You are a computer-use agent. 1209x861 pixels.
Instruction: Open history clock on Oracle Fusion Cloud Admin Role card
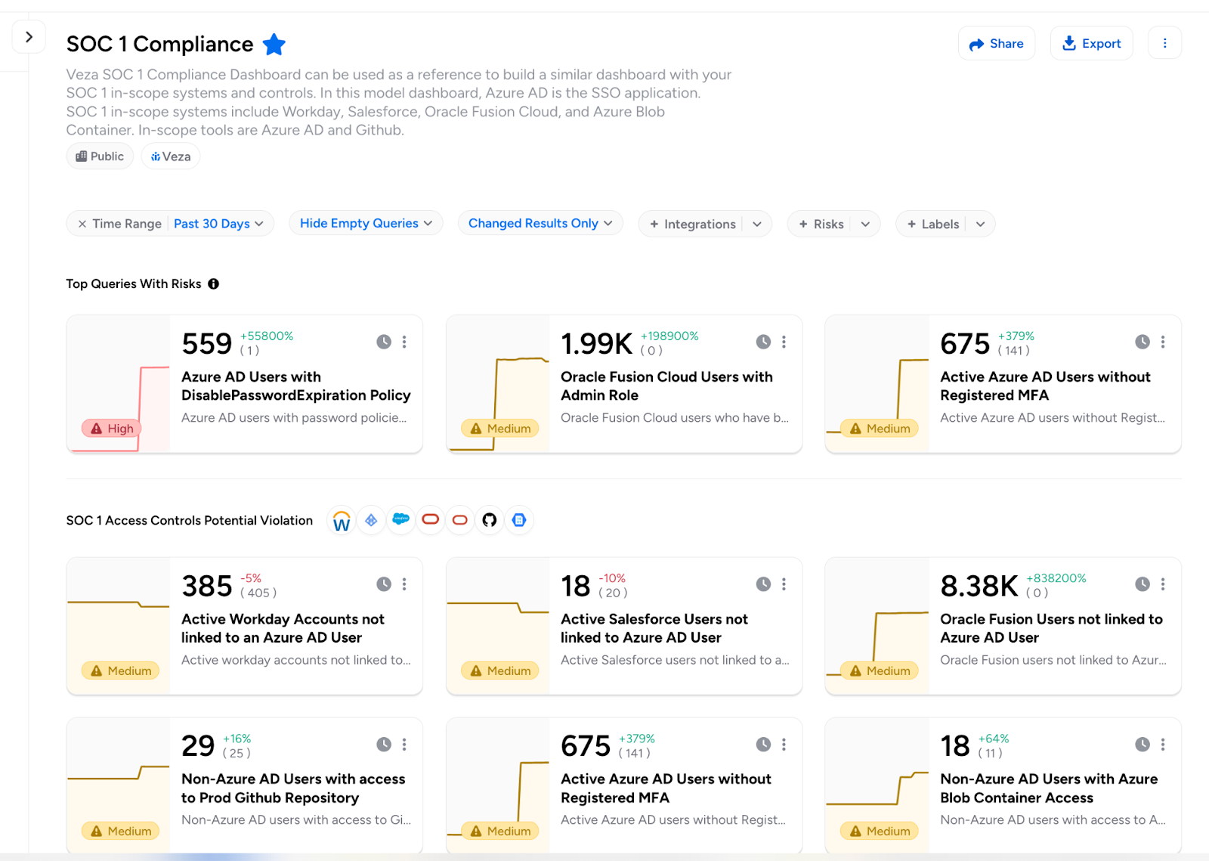pyautogui.click(x=763, y=342)
